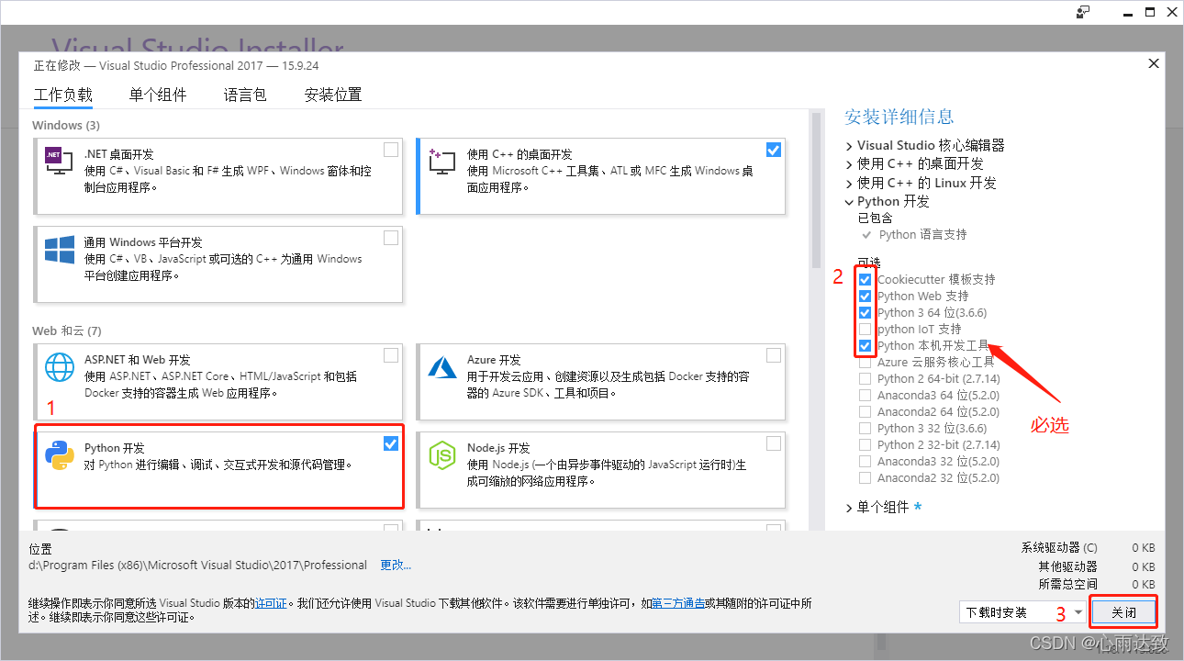This screenshot has width=1184, height=661.
Task: Enable Anaconda2 64 位(5.2.0) checkbox
Action: (x=865, y=411)
